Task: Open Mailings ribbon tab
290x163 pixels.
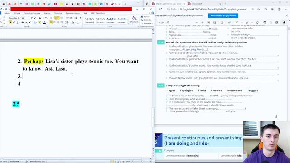Action: [x=58, y=13]
